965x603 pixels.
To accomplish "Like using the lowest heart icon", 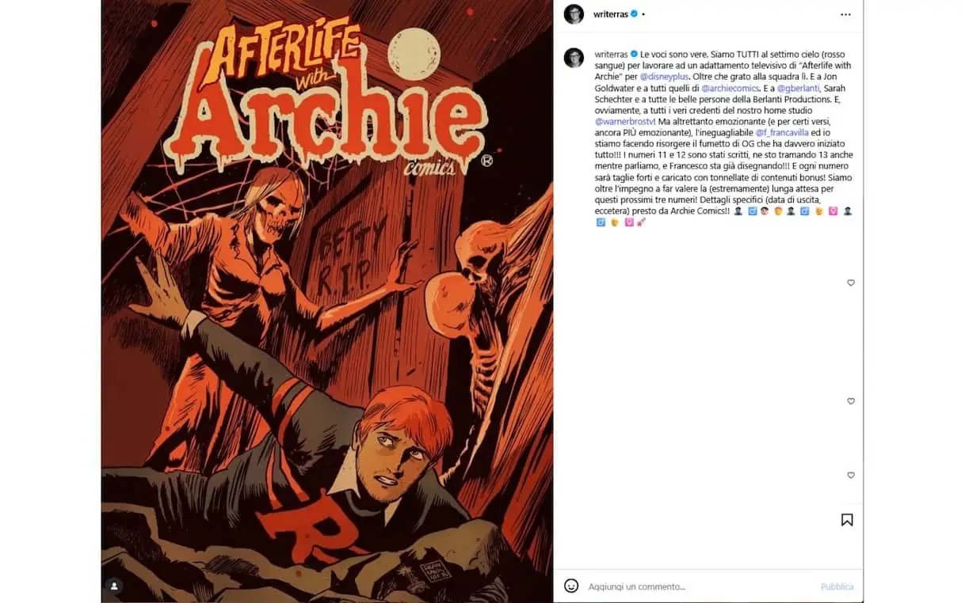I will pos(851,476).
